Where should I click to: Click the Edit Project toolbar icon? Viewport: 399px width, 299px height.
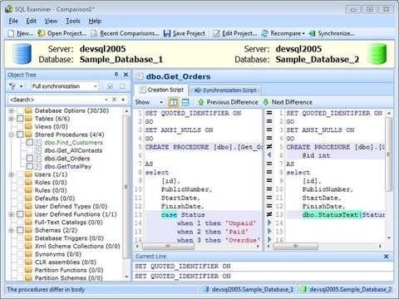click(216, 33)
